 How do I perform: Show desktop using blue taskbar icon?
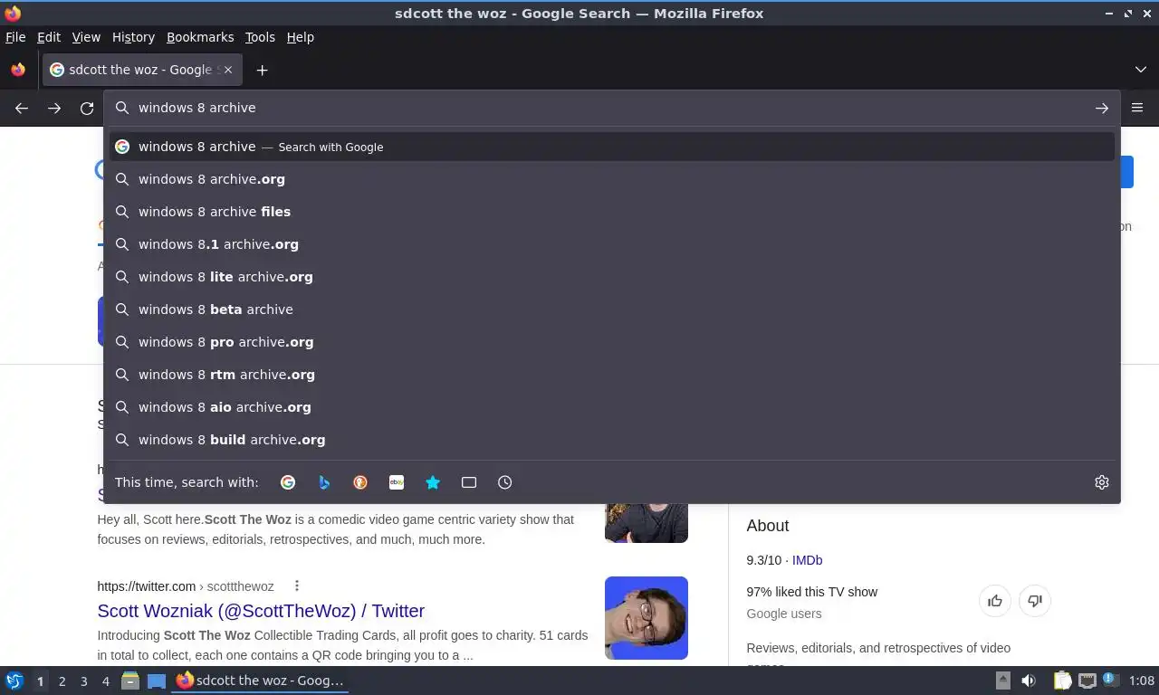coord(157,681)
